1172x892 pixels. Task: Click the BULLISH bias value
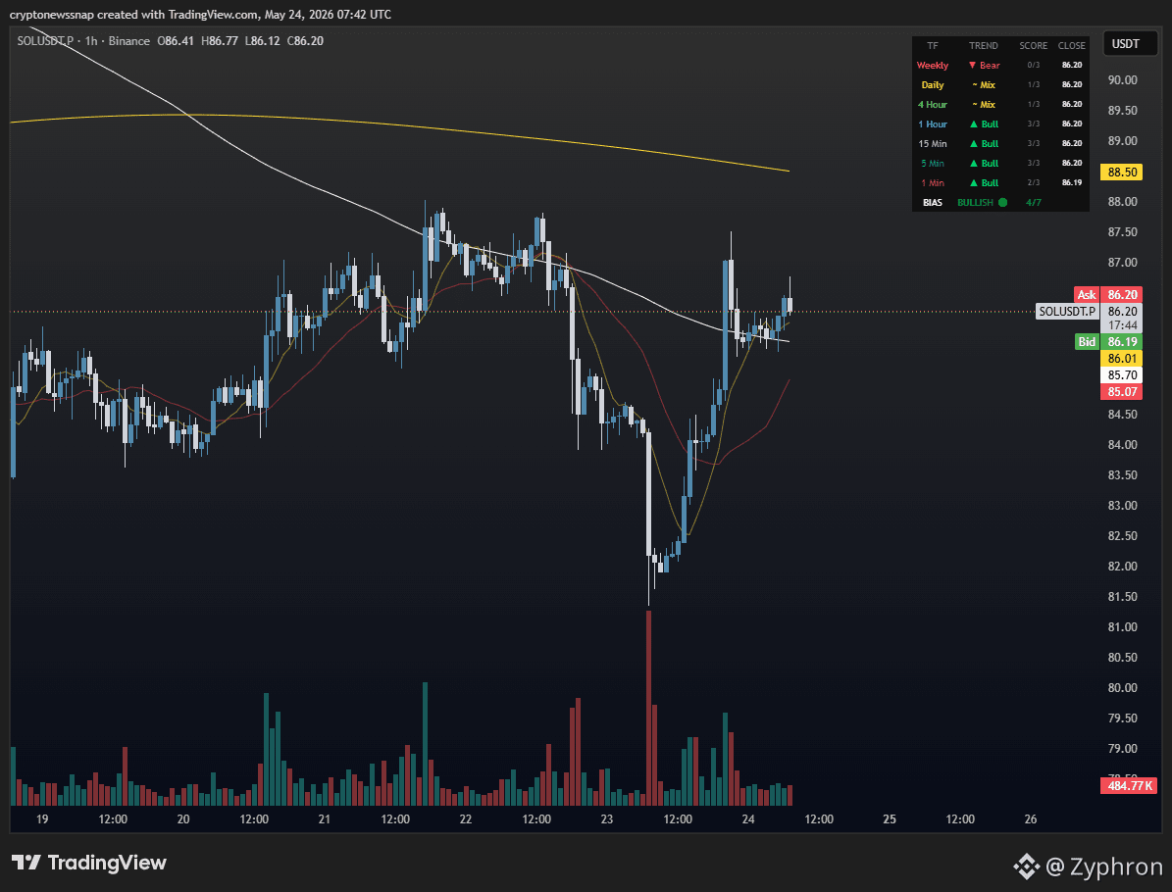975,203
